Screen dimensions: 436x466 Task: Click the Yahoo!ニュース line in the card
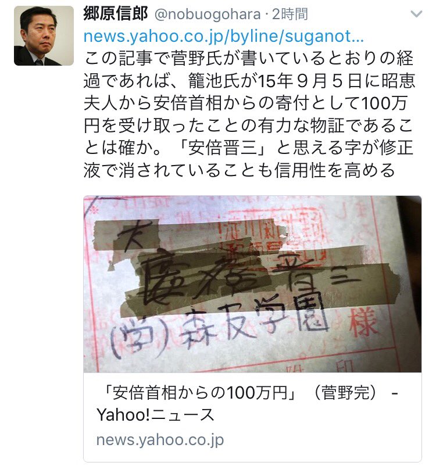155,415
